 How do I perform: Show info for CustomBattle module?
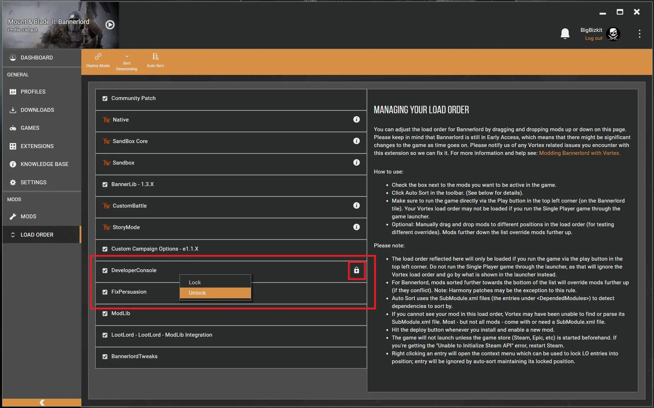point(356,205)
